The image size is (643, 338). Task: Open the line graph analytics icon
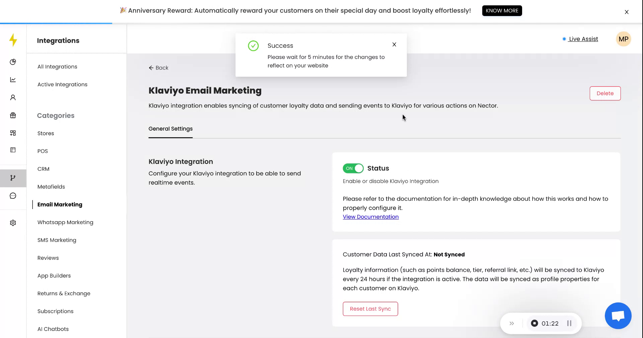tap(13, 79)
